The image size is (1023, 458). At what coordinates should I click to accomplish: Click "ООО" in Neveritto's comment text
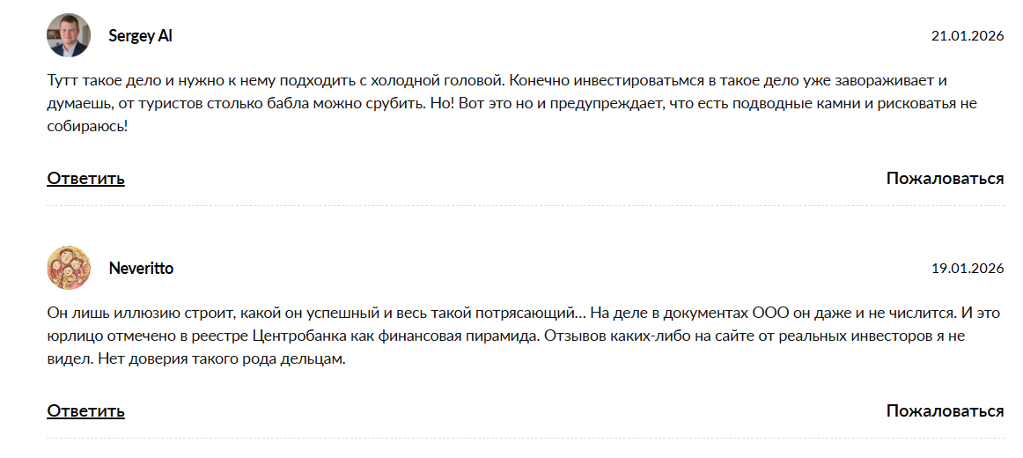[x=769, y=314]
